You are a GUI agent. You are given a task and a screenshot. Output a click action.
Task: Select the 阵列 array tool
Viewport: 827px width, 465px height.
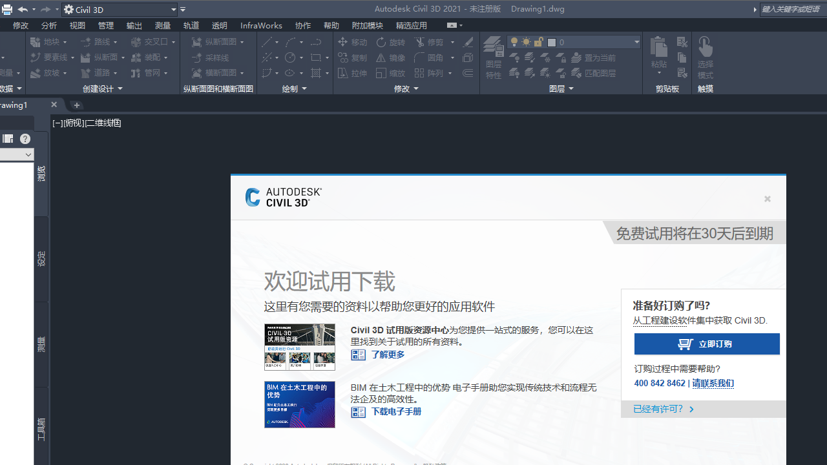coord(429,73)
